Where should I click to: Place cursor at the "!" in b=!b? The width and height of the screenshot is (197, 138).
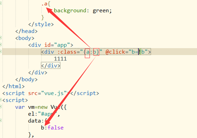point(140,52)
